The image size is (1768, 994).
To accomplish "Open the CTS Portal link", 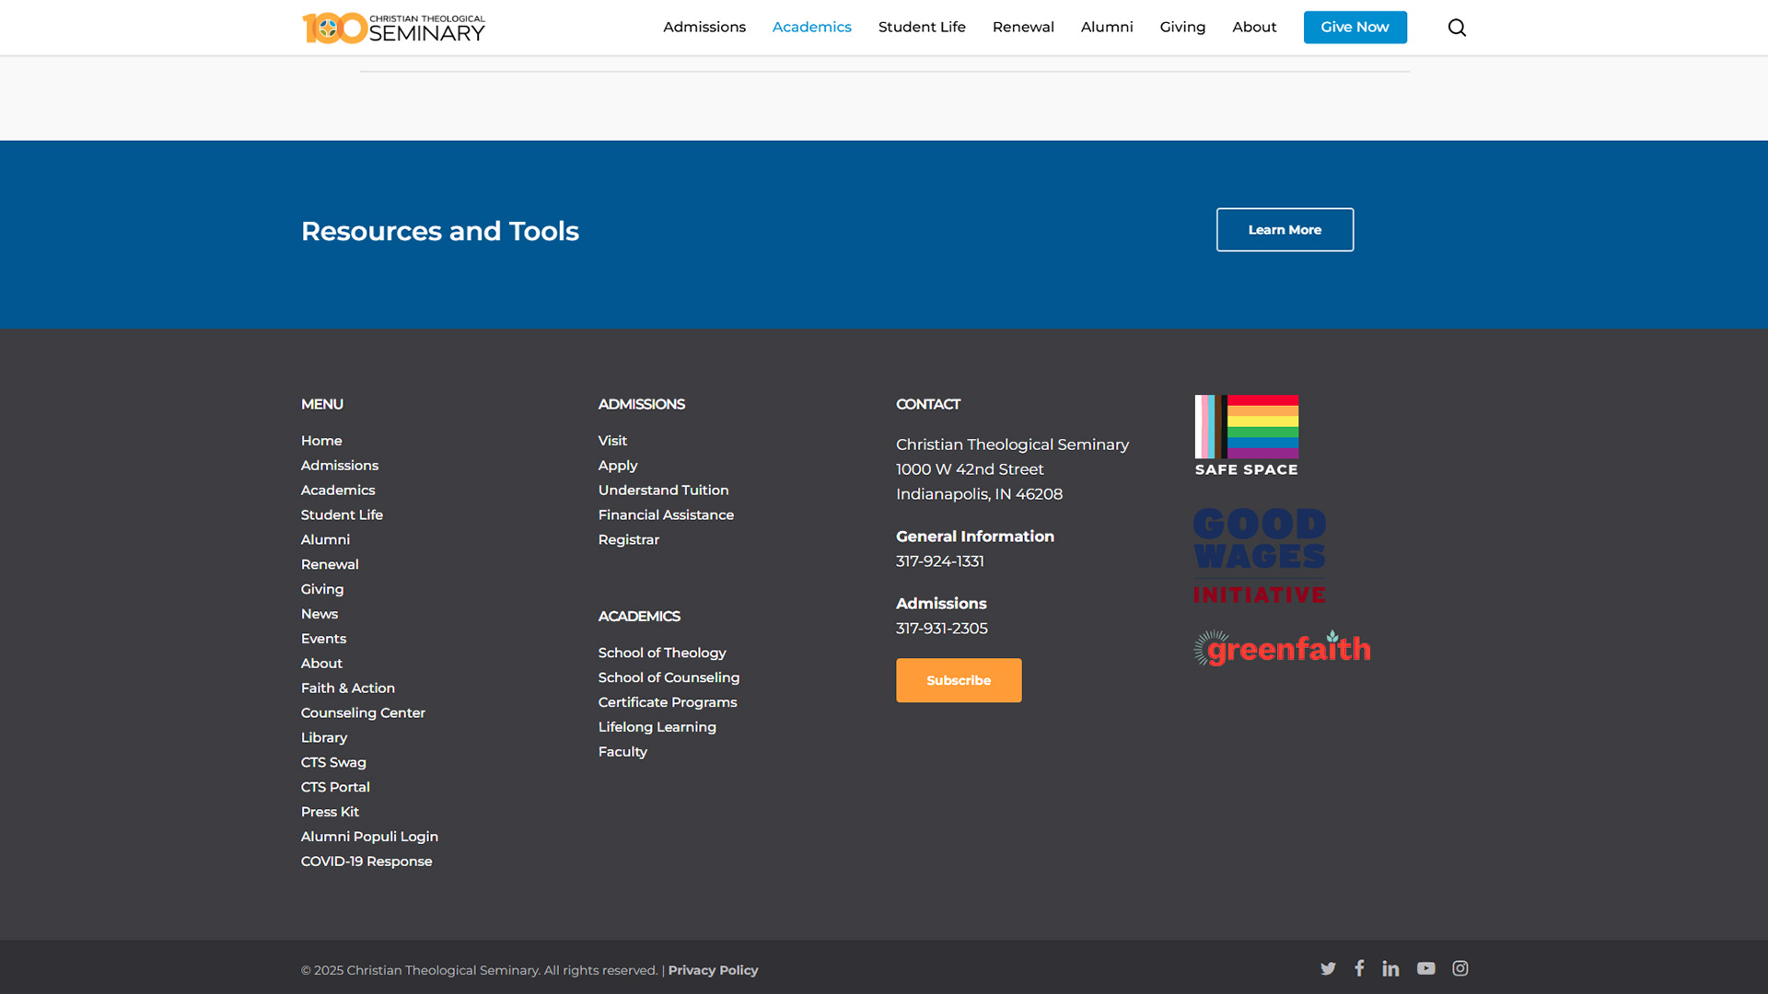I will [x=335, y=788].
